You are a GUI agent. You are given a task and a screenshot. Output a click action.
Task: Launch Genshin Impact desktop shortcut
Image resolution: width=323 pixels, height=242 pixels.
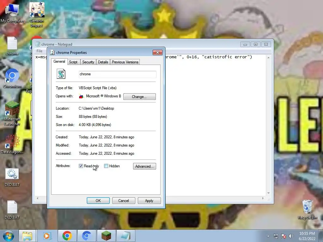pos(37,14)
